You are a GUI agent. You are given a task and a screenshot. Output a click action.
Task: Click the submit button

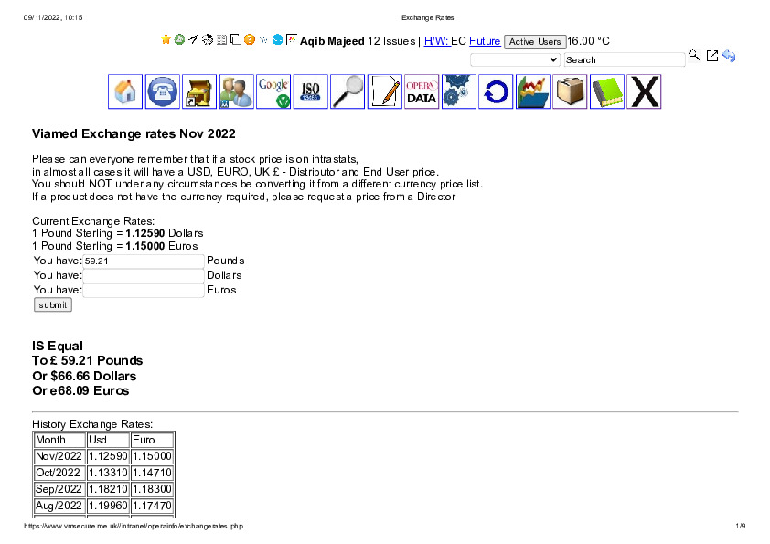tap(53, 305)
